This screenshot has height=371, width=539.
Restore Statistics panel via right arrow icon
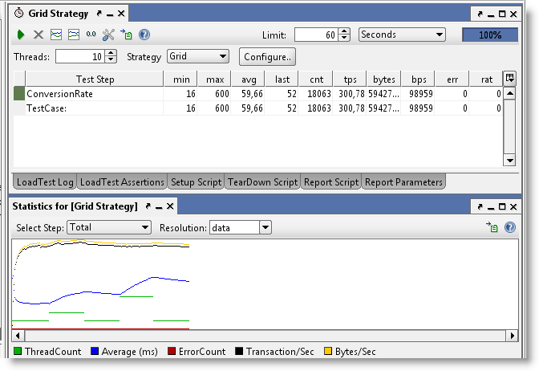480,207
